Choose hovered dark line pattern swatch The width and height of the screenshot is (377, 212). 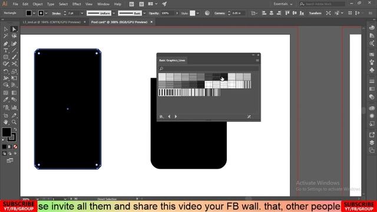tap(224, 77)
